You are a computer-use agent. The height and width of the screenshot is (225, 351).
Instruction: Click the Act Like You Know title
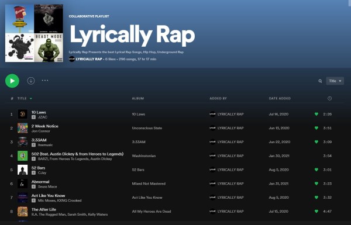(x=48, y=195)
